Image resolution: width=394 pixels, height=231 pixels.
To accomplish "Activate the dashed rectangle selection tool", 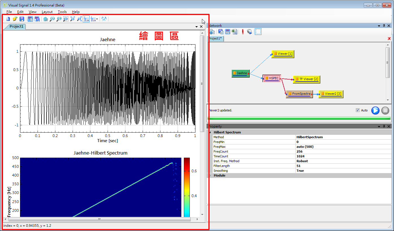I will [258, 32].
